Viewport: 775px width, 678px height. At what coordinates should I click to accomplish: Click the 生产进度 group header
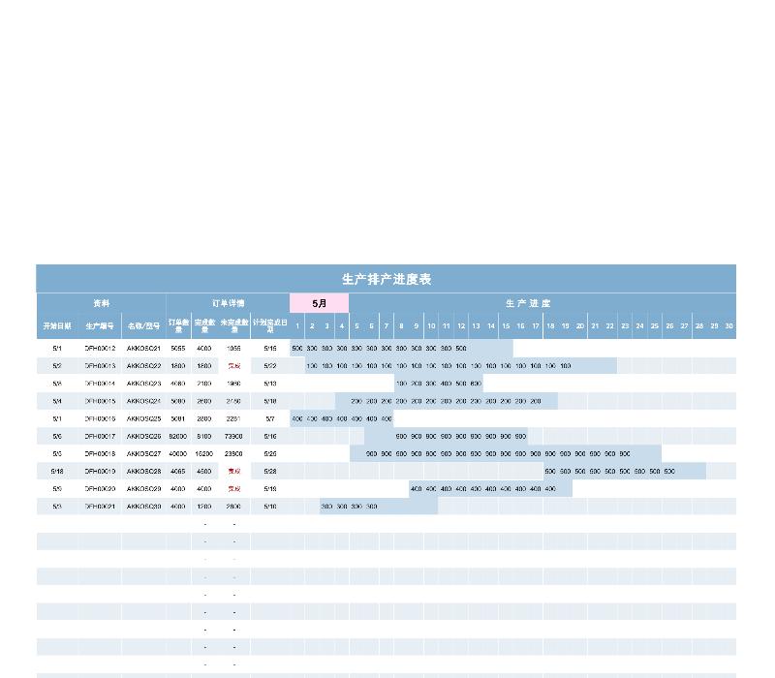pos(528,303)
